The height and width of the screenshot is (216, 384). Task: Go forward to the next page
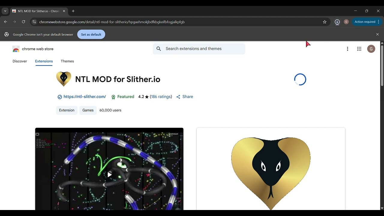tap(14, 22)
